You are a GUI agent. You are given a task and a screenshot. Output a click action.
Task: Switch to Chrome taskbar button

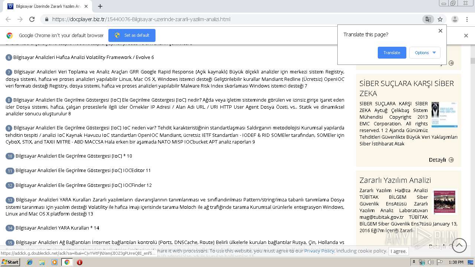pos(67,262)
